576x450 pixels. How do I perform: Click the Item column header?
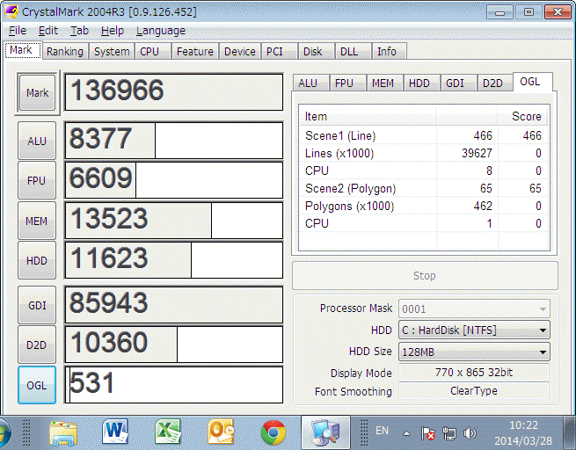(368, 116)
